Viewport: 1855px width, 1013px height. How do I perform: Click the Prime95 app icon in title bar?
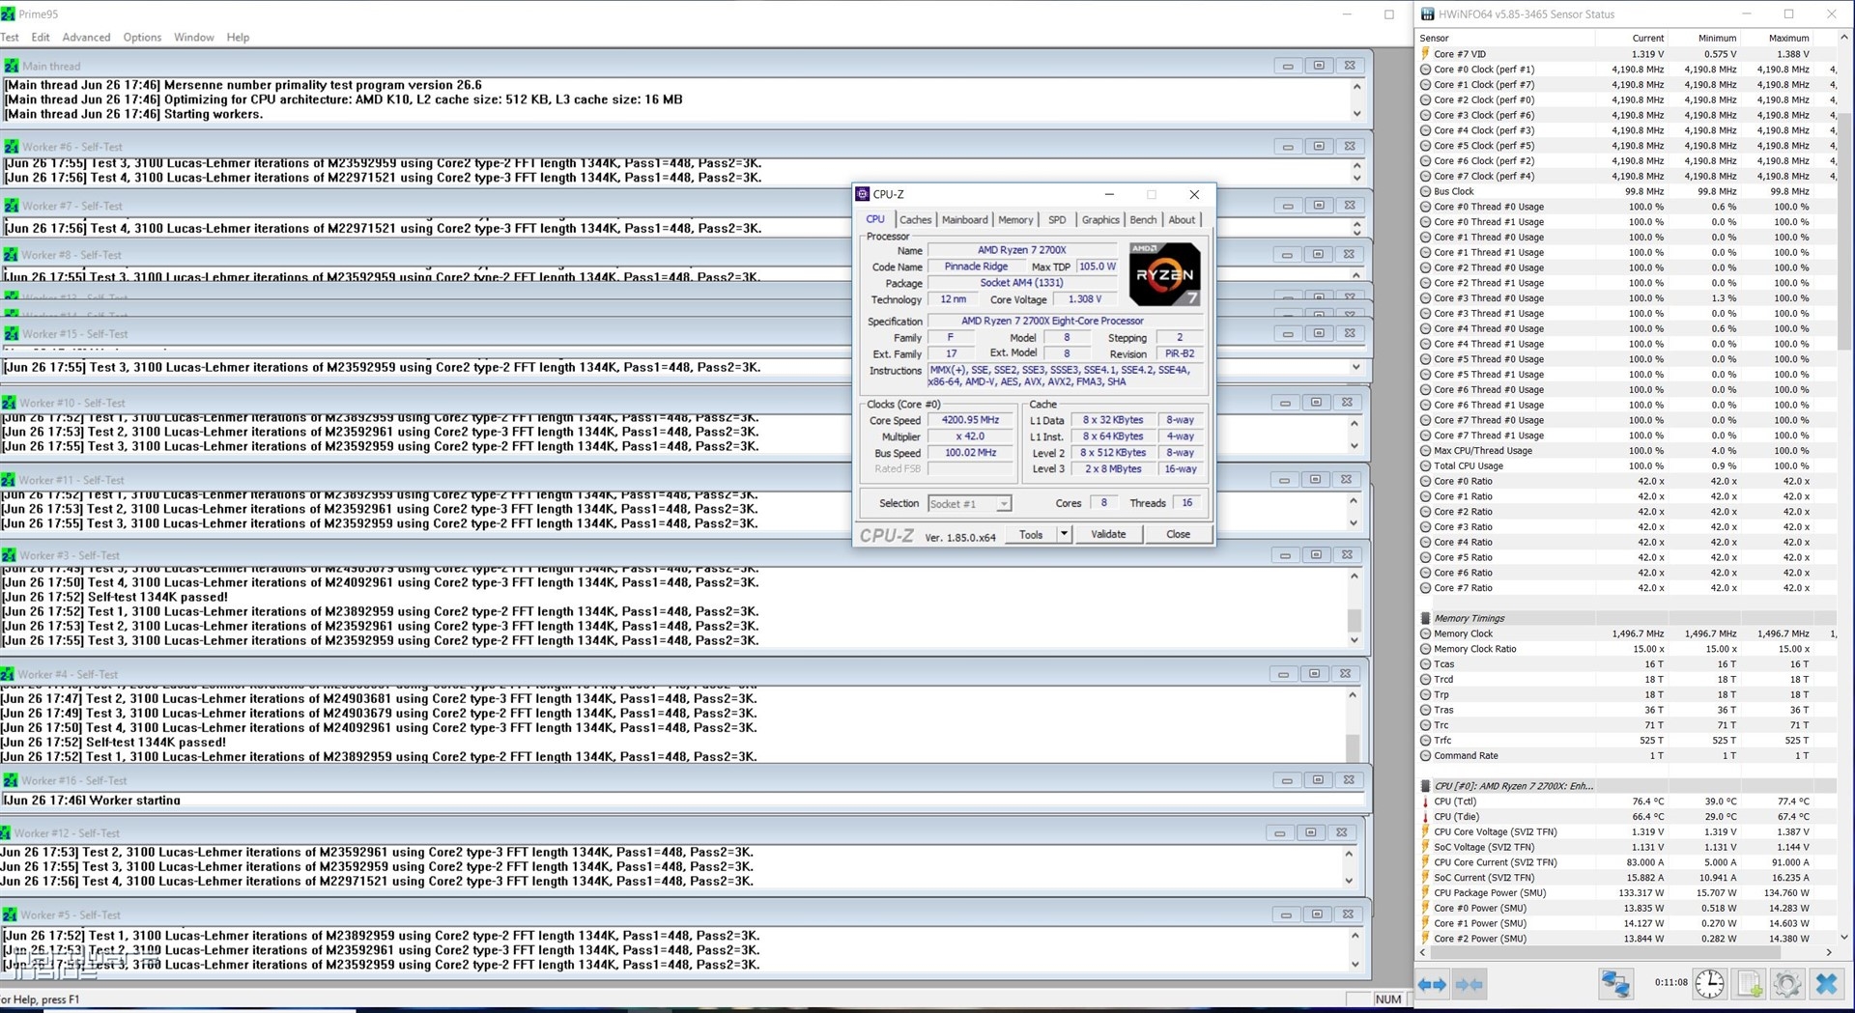point(9,14)
